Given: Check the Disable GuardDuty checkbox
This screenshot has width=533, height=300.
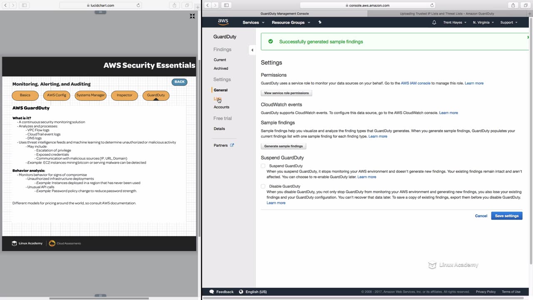Looking at the screenshot, I should point(263,186).
